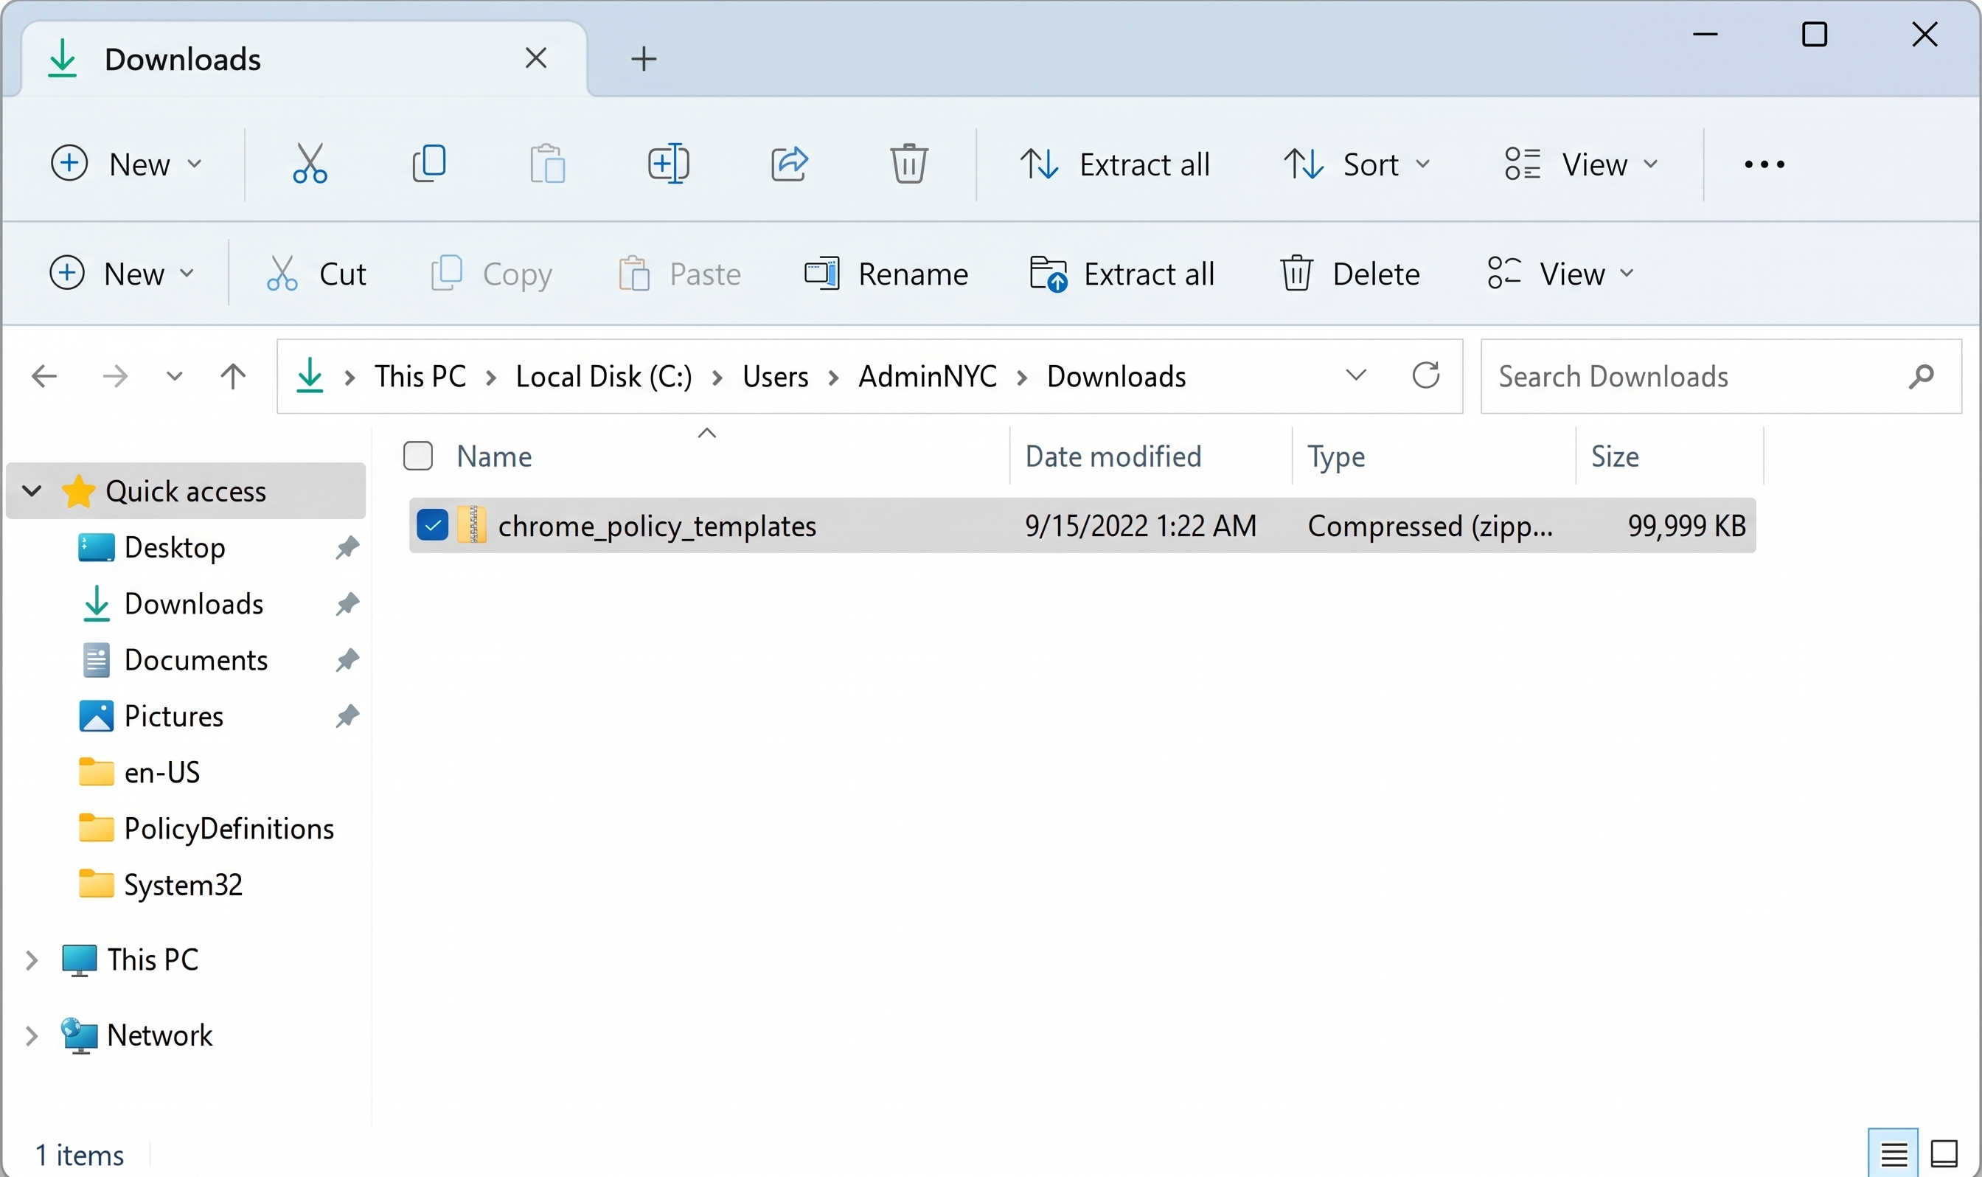The height and width of the screenshot is (1177, 1982).
Task: Click AdminNYC in the address breadcrumb
Action: 928,377
